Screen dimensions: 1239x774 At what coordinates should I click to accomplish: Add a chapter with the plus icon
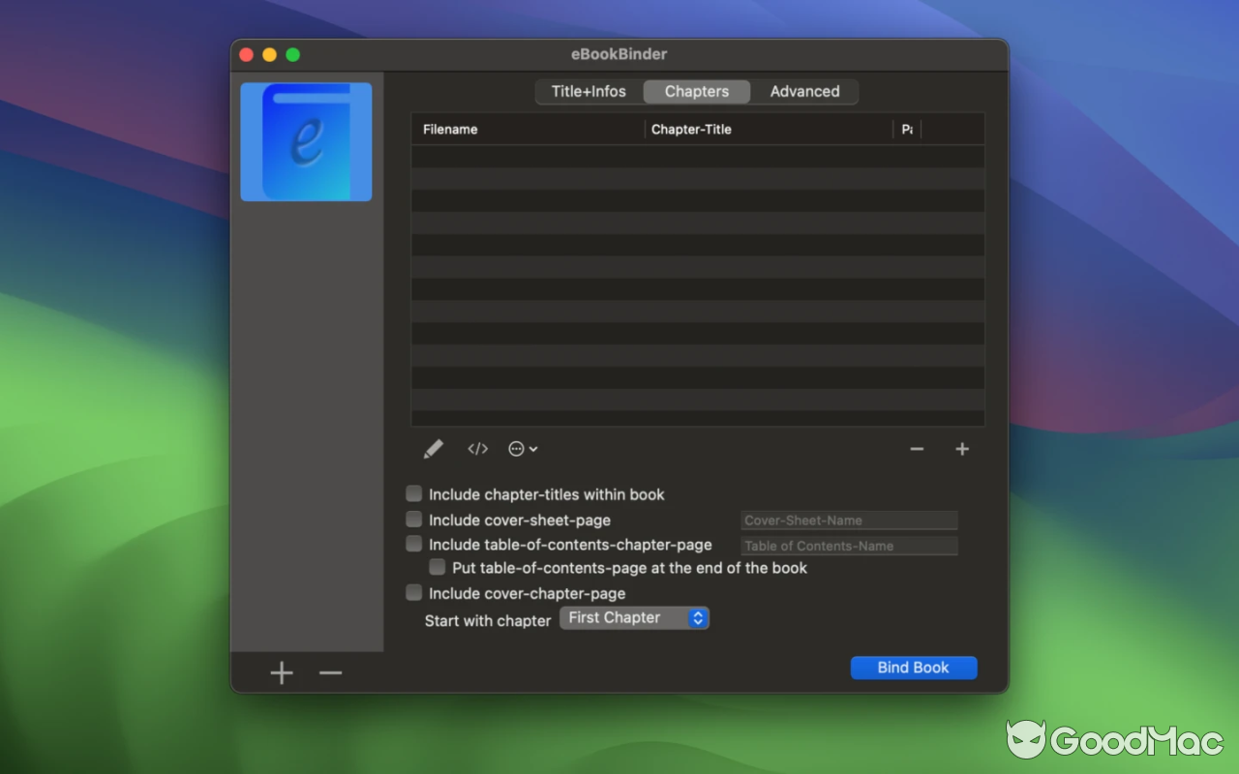(962, 449)
